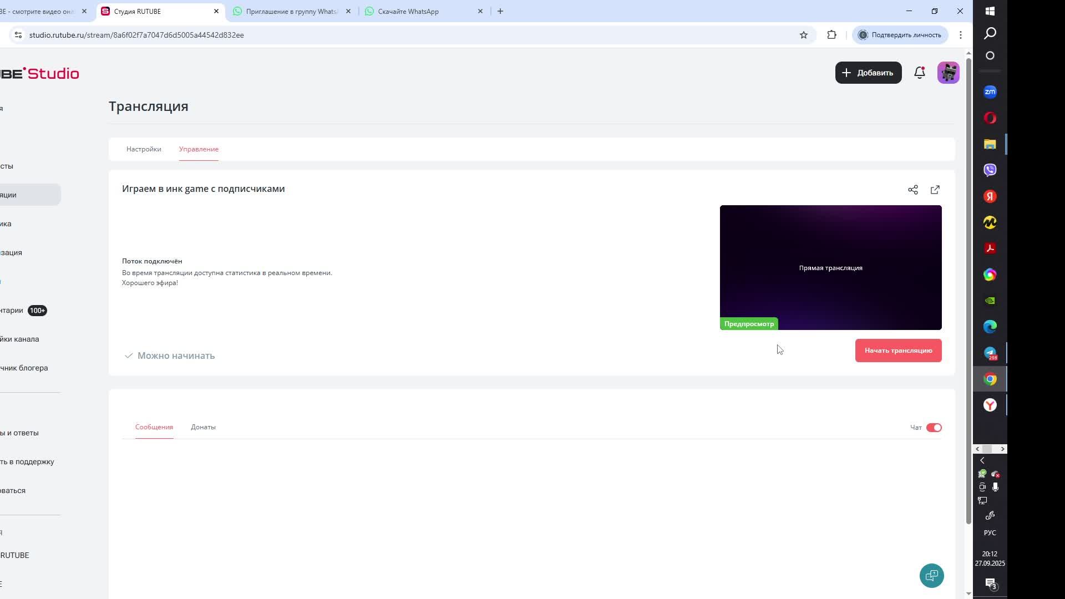Disable the chat toggle switch
The width and height of the screenshot is (1065, 599).
934,428
